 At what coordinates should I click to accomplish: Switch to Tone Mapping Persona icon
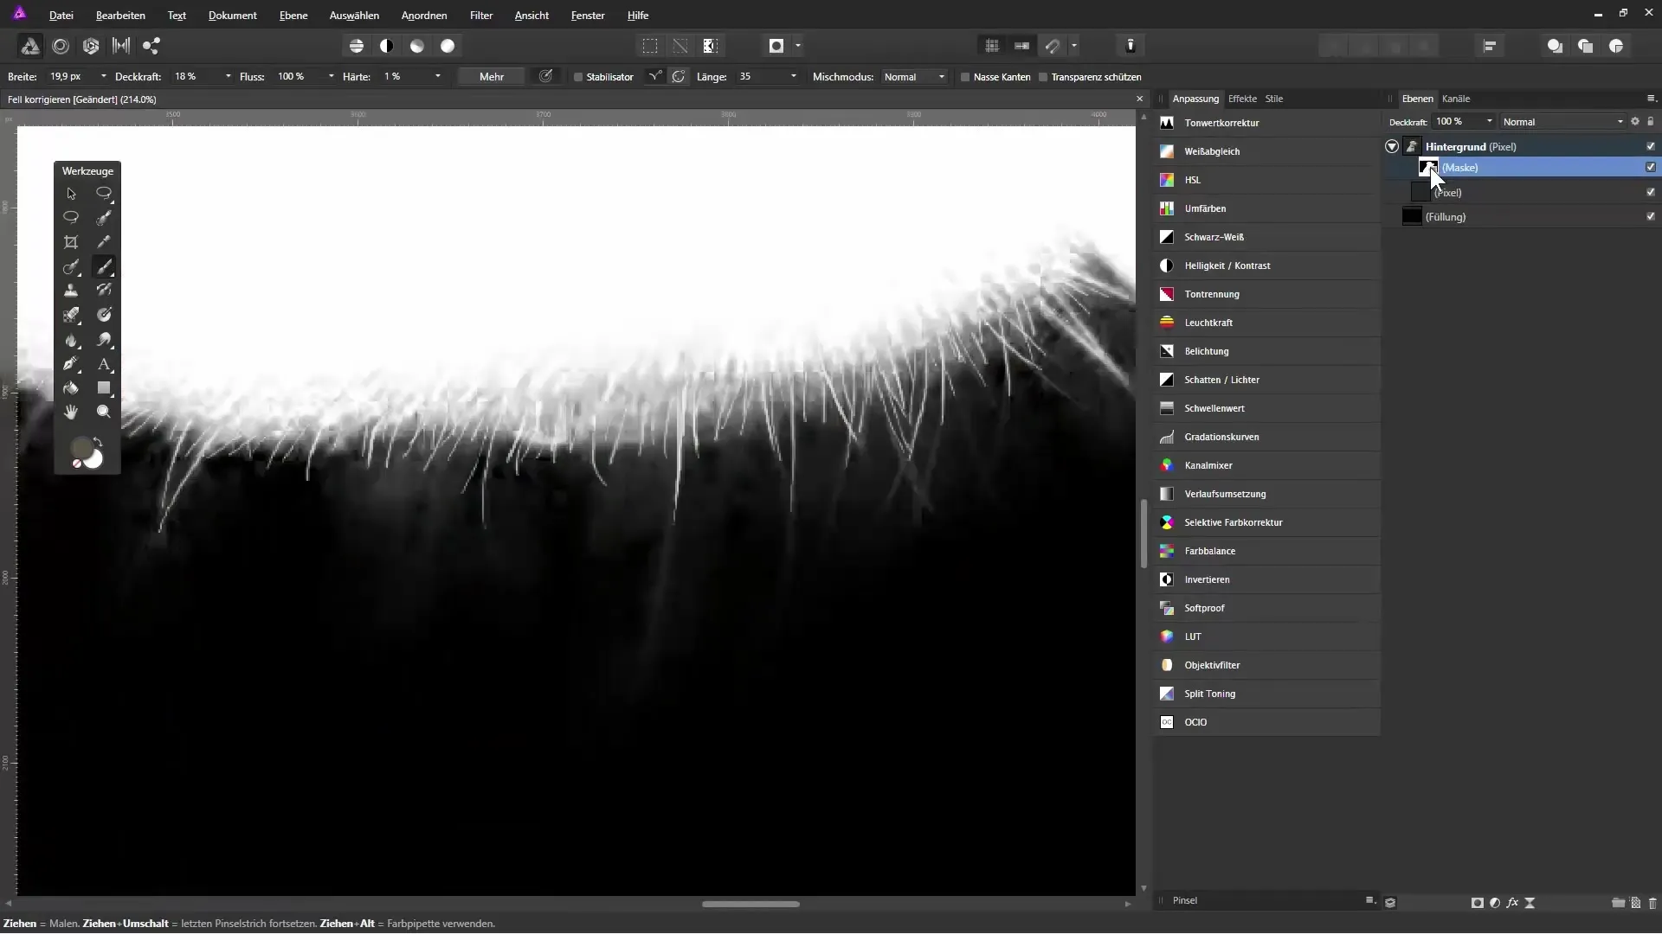(121, 46)
